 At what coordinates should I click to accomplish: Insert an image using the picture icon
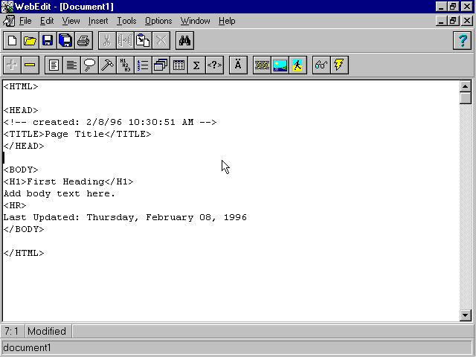280,65
